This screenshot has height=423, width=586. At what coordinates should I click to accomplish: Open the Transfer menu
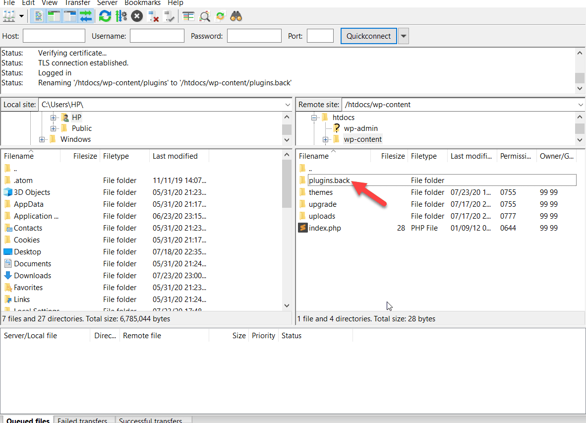pyautogui.click(x=77, y=3)
